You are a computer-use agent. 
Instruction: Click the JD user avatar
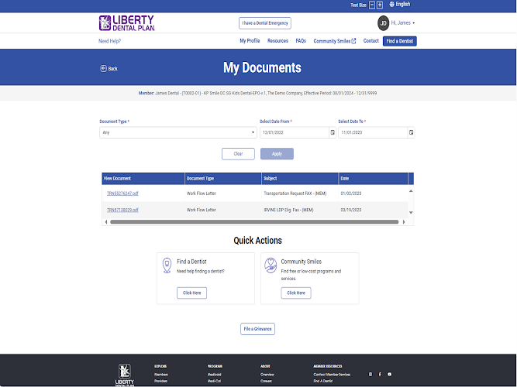point(383,23)
